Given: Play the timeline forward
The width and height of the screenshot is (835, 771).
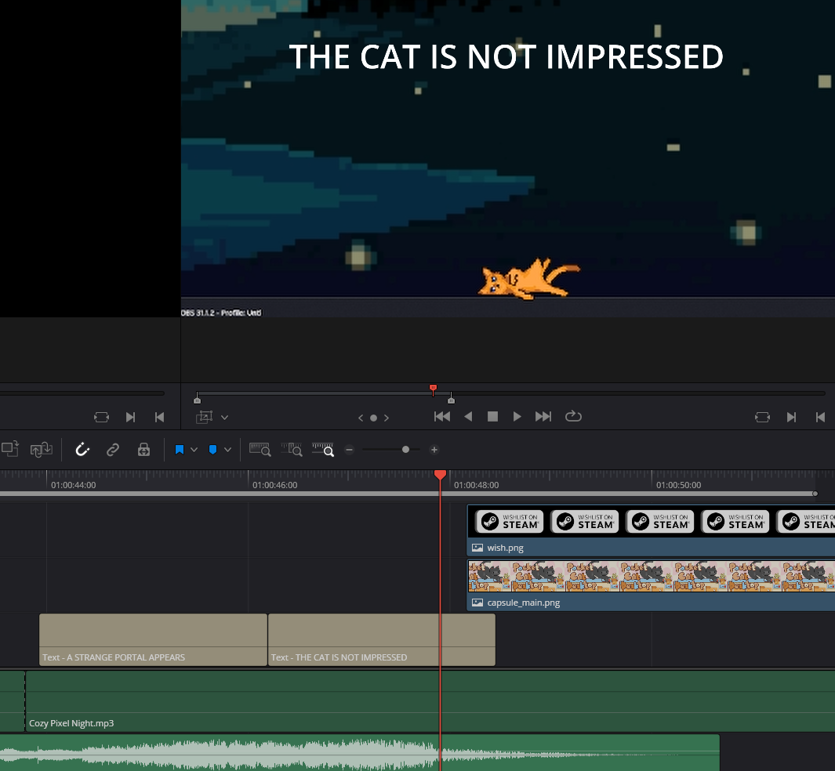Looking at the screenshot, I should (517, 417).
